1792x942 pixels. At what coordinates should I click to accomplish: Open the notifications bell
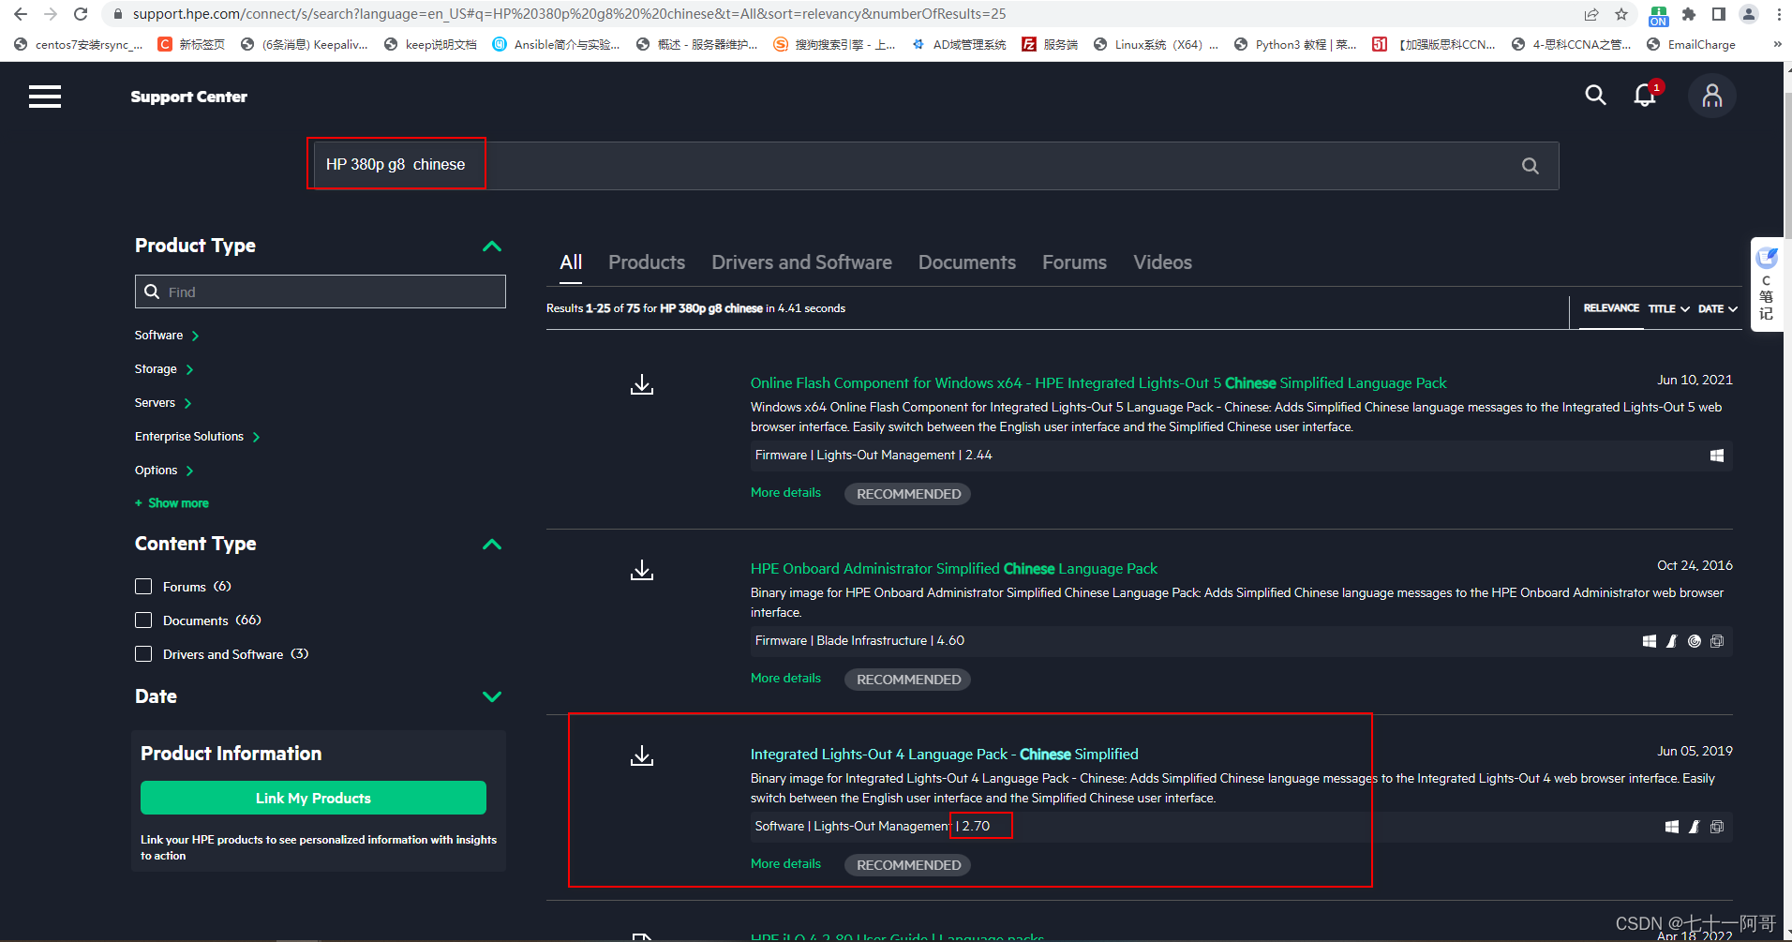pyautogui.click(x=1646, y=95)
